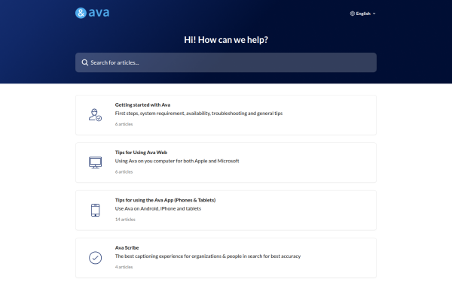Click the description starting with First steps, system requirement

[x=199, y=113]
